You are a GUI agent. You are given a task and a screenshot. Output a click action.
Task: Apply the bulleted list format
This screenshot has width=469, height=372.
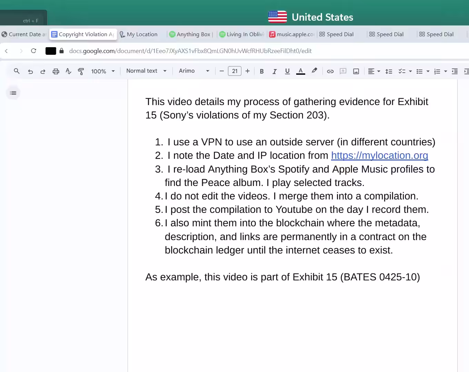click(x=420, y=71)
